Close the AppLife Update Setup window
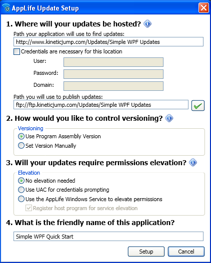 (x=203, y=7)
